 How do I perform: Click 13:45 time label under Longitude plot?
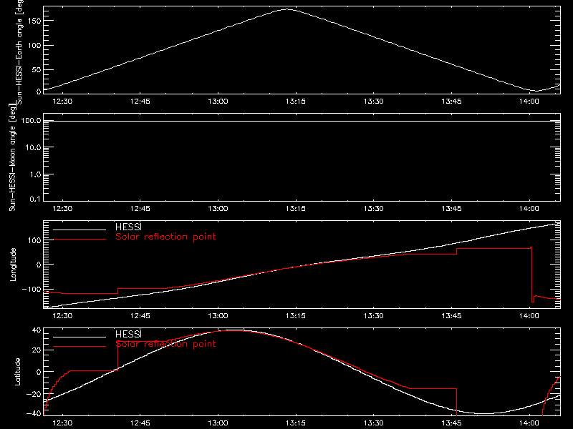(451, 316)
